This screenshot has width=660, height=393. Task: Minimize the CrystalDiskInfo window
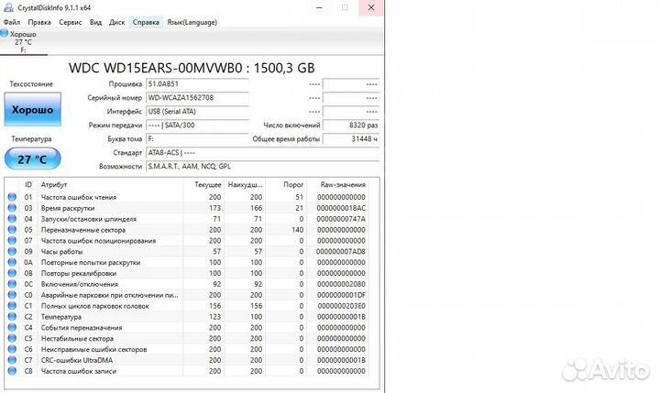point(320,7)
